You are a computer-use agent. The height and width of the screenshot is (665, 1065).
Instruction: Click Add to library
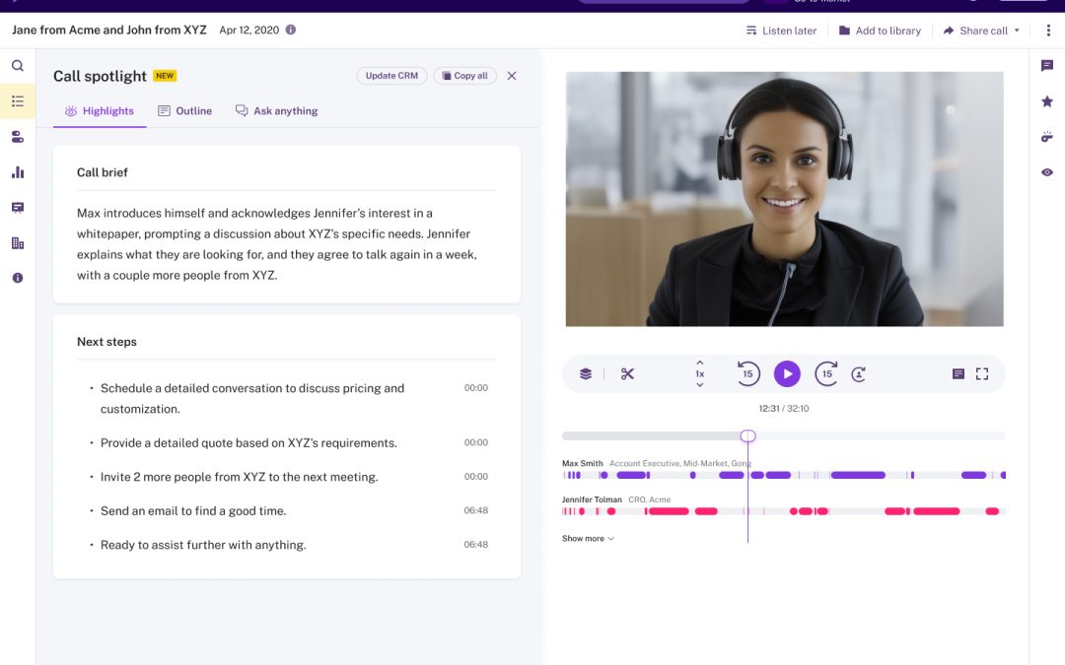click(x=881, y=31)
